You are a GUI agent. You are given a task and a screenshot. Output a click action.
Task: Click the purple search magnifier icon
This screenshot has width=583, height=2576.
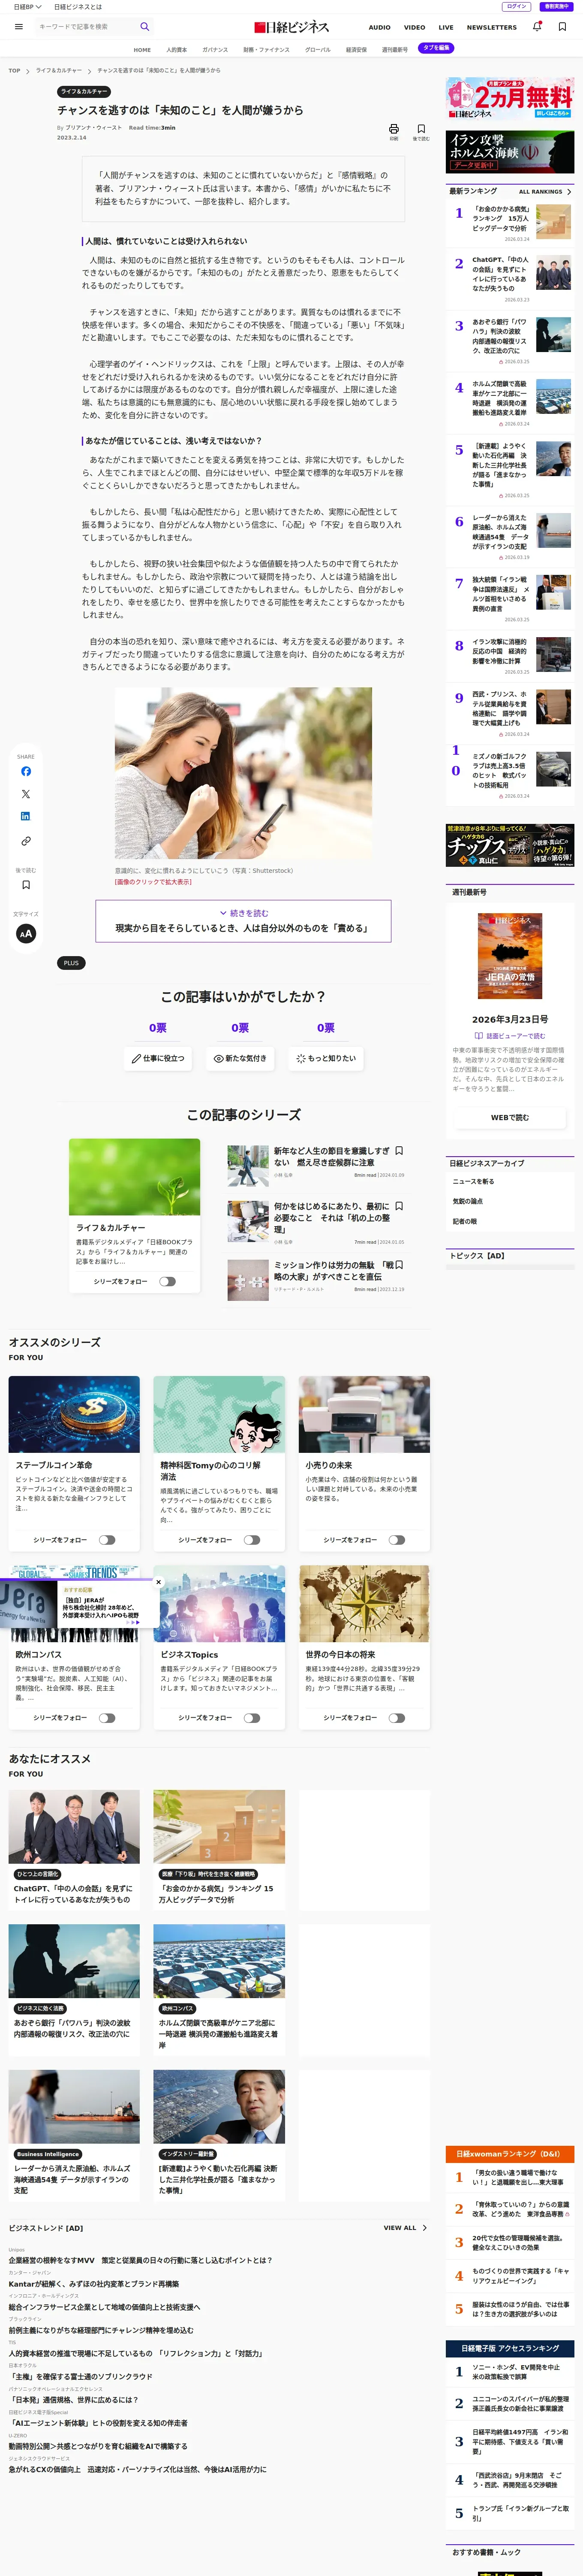[145, 27]
